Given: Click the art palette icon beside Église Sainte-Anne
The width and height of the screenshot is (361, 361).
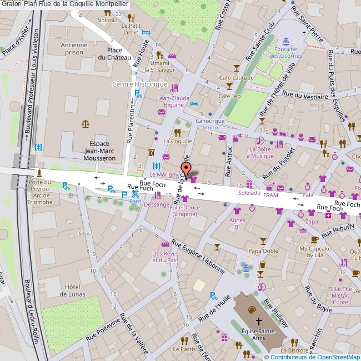Looking at the screenshot, I should [248, 309].
